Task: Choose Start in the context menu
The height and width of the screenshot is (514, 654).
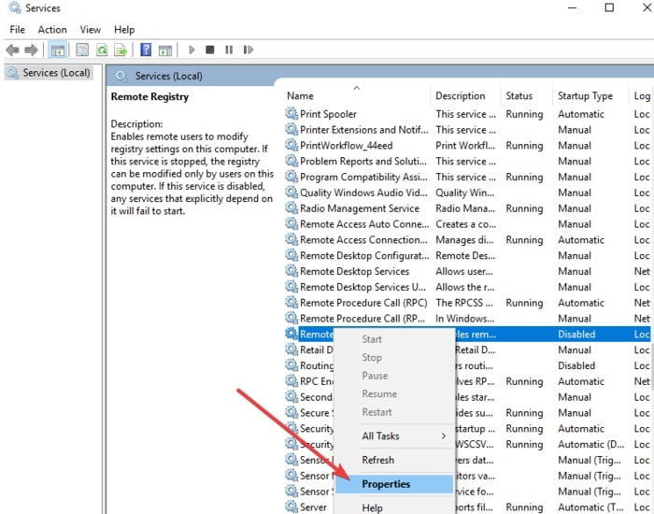Action: click(x=394, y=339)
